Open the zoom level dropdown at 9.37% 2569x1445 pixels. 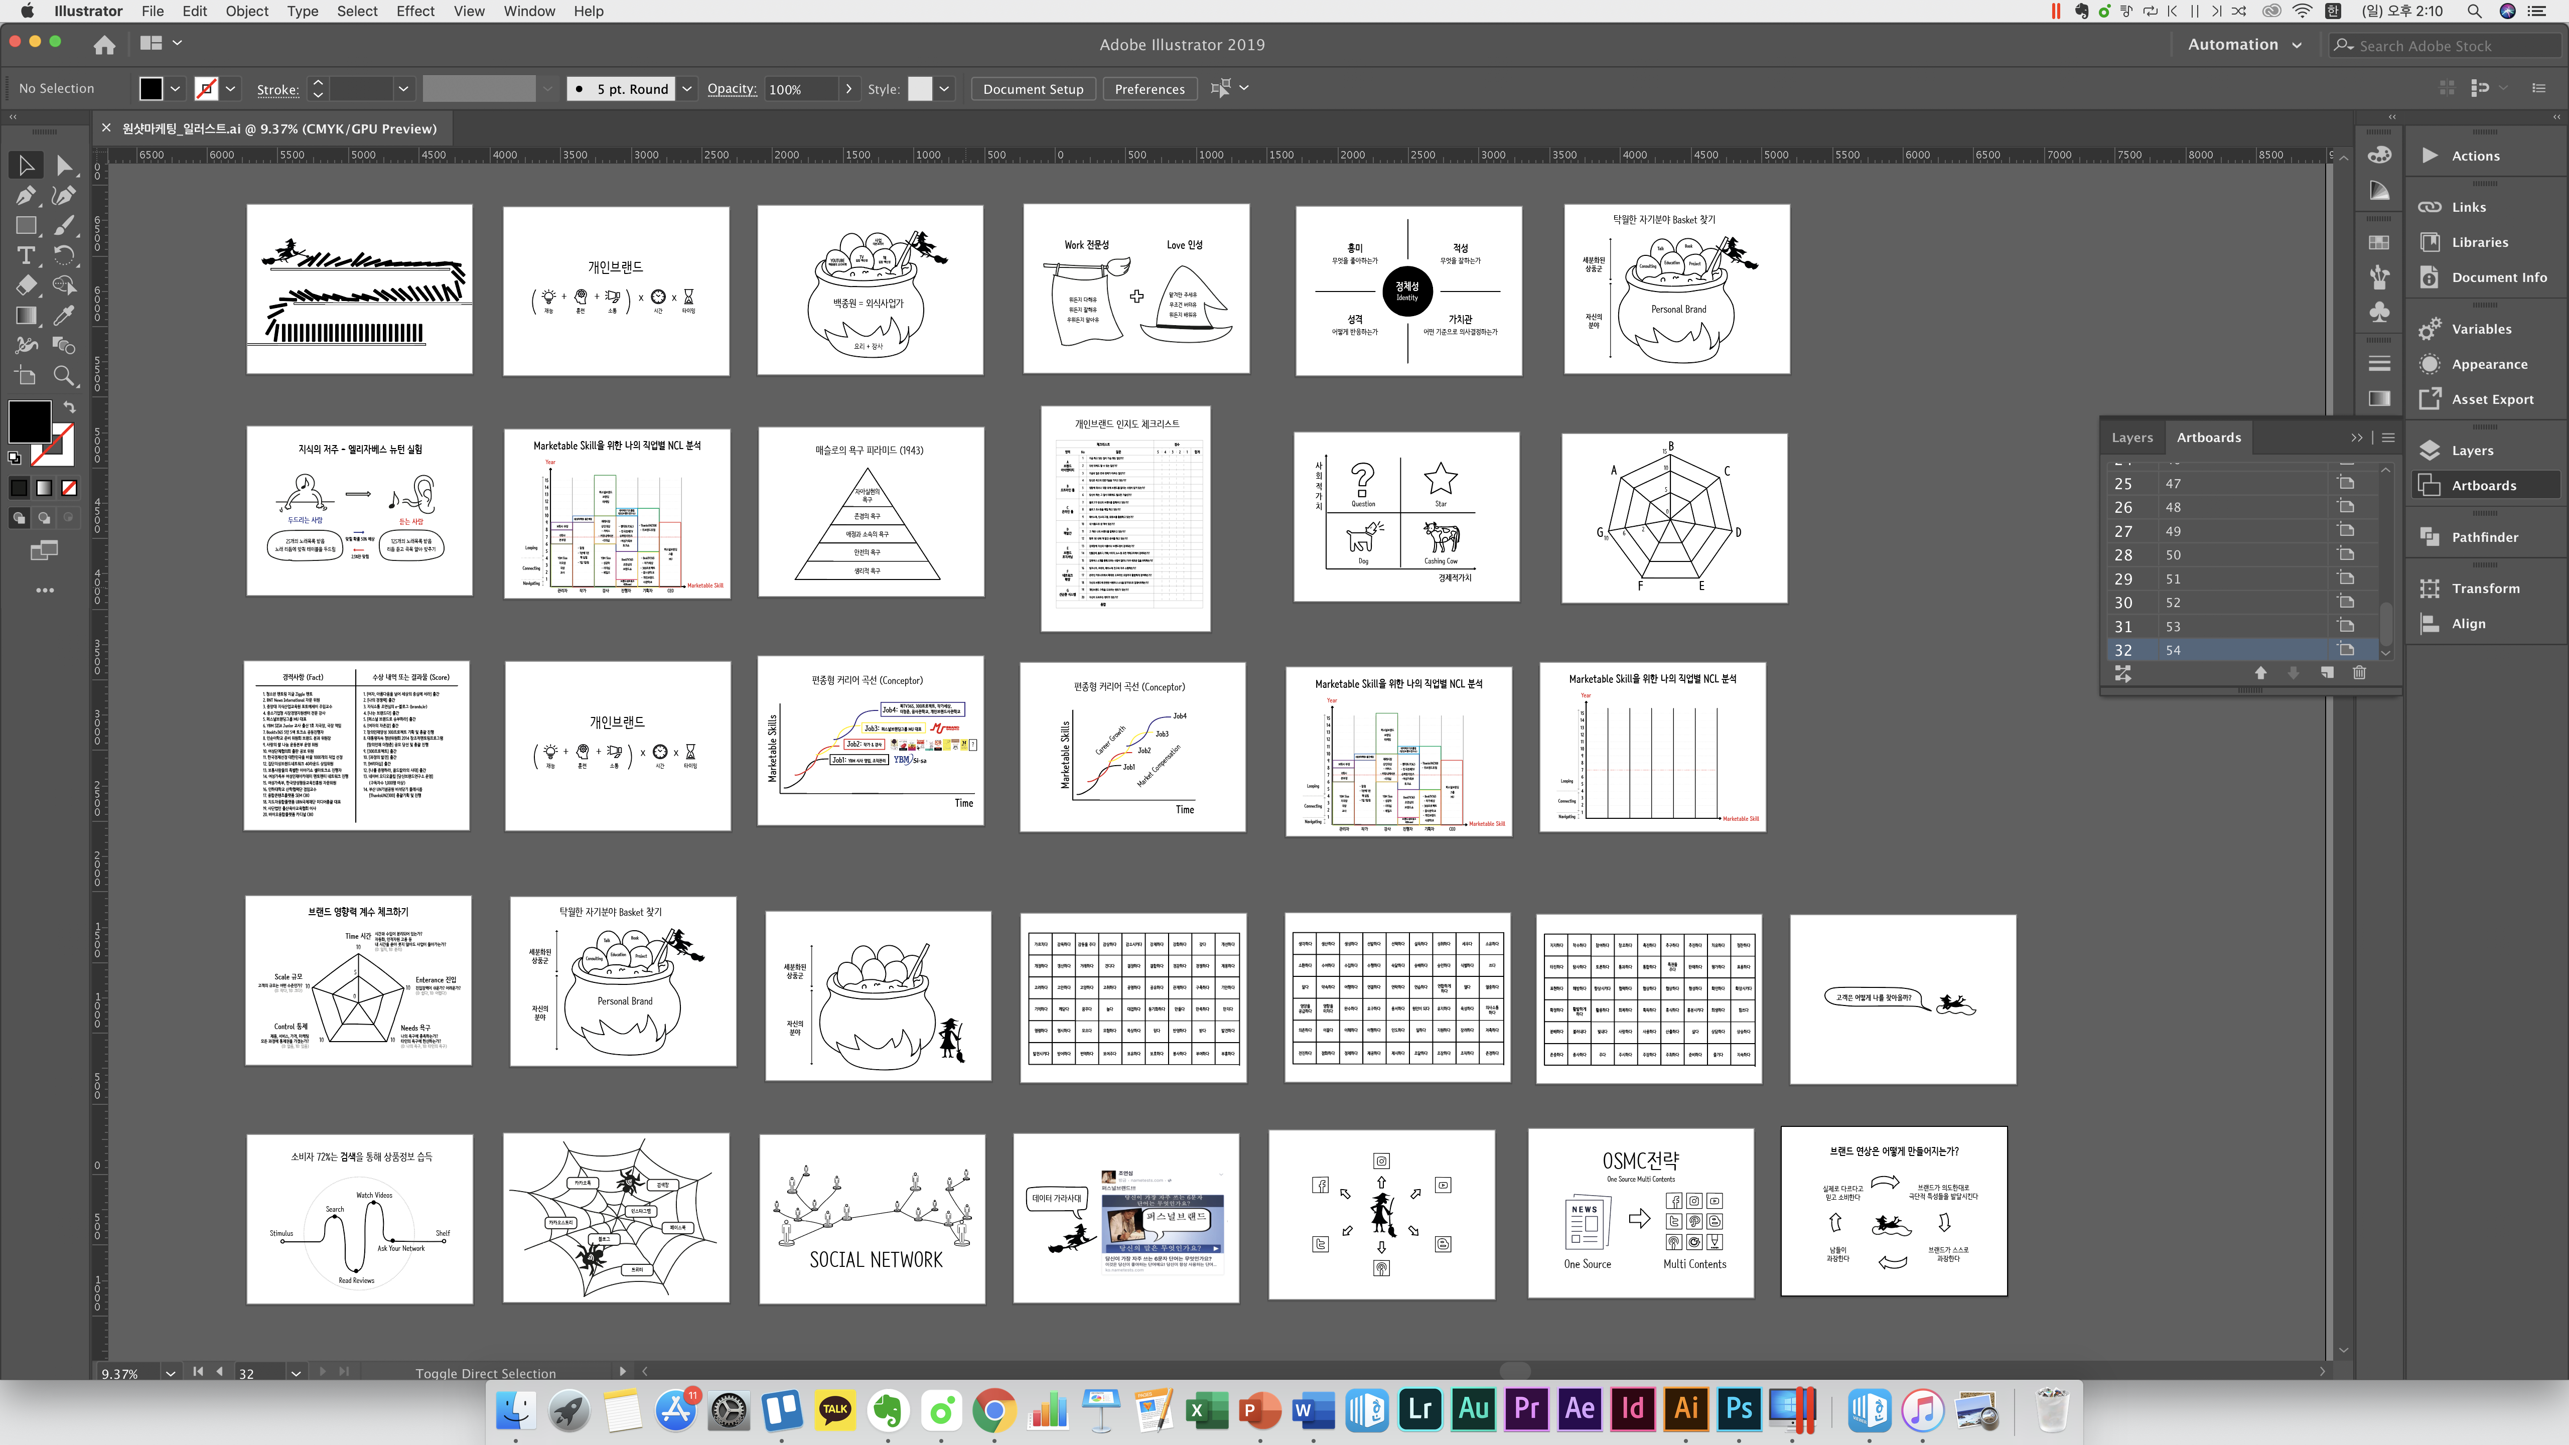click(171, 1373)
